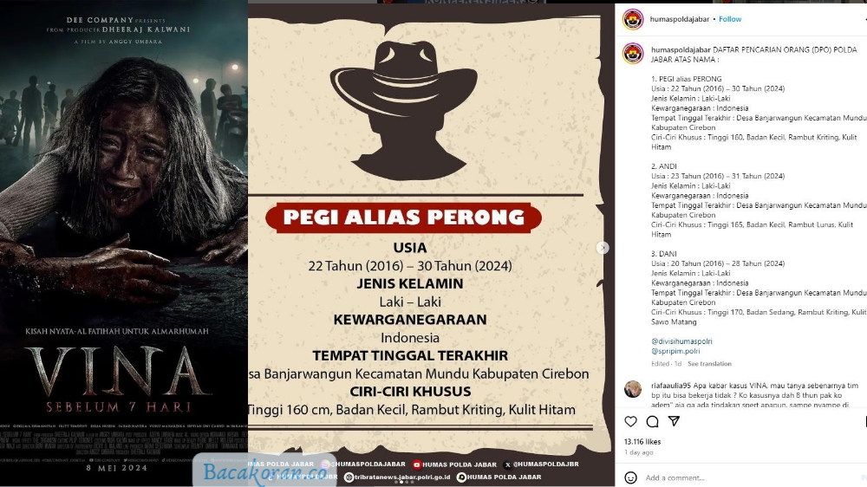Screen dimensions: 867x487
Task: Click the 1 day ago timestamp
Action: click(x=639, y=452)
